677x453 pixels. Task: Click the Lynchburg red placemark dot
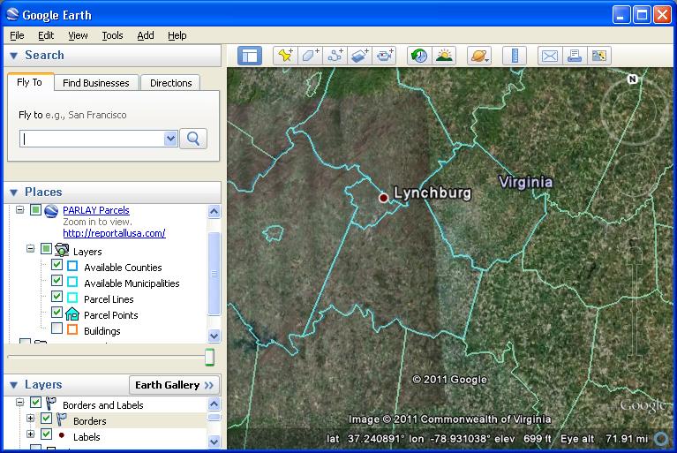point(383,198)
